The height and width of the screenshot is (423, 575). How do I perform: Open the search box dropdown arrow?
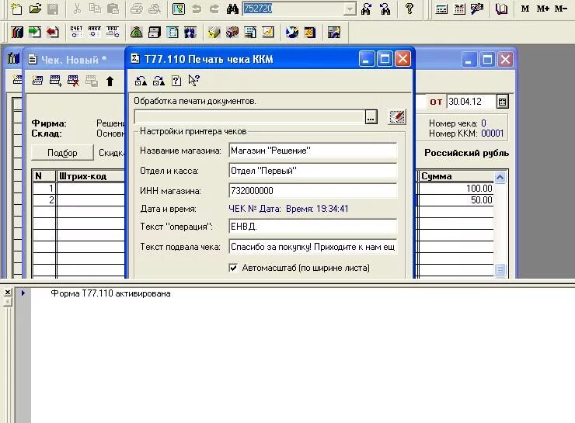pos(350,9)
